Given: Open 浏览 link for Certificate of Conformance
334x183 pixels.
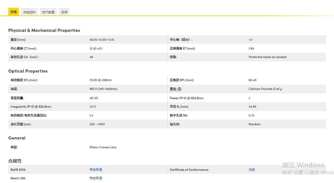Looking at the screenshot, I should coord(251,169).
